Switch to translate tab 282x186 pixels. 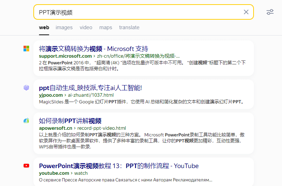pyautogui.click(x=129, y=27)
